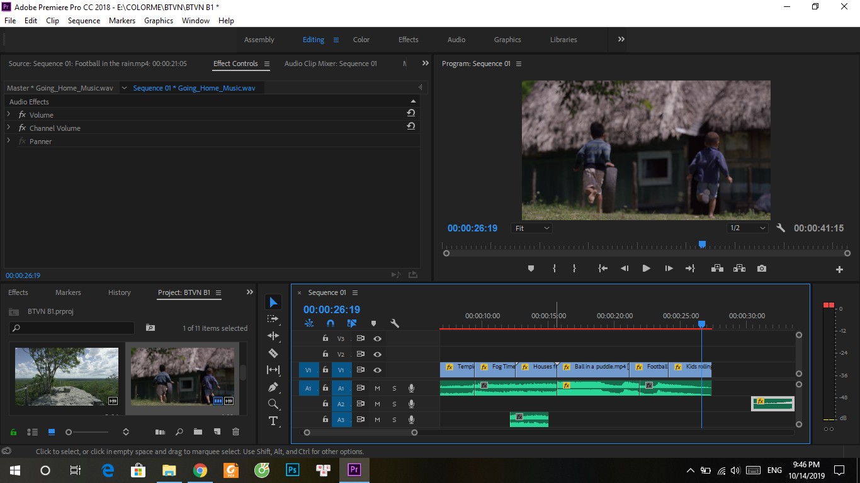860x483 pixels.
Task: Solo audio track A2
Action: coord(395,404)
